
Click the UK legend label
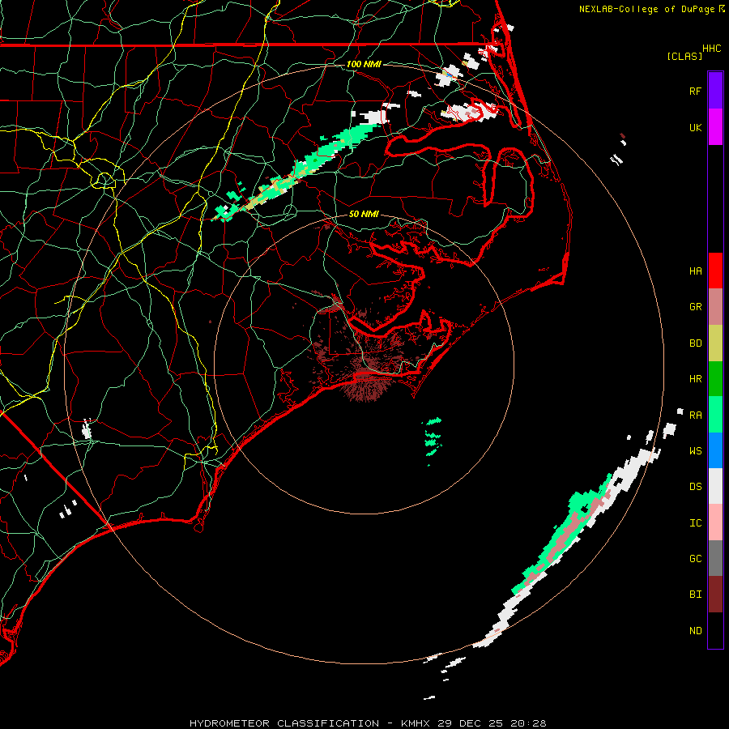(695, 128)
